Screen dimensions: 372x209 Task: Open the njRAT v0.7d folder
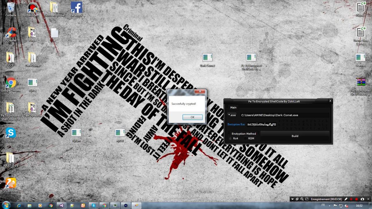tap(11, 160)
